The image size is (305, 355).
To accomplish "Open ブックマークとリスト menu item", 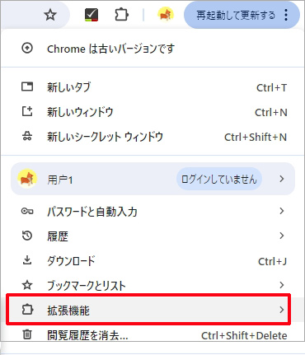I will (x=152, y=286).
